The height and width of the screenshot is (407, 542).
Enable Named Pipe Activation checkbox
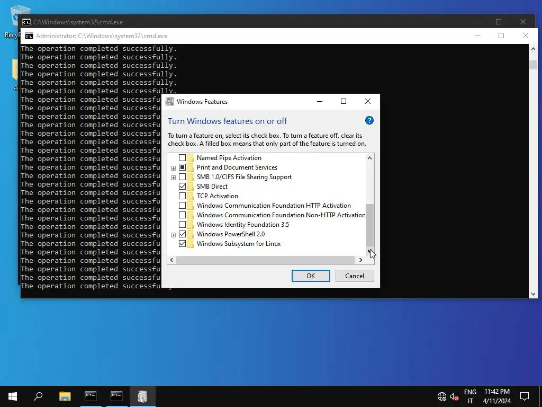click(182, 158)
